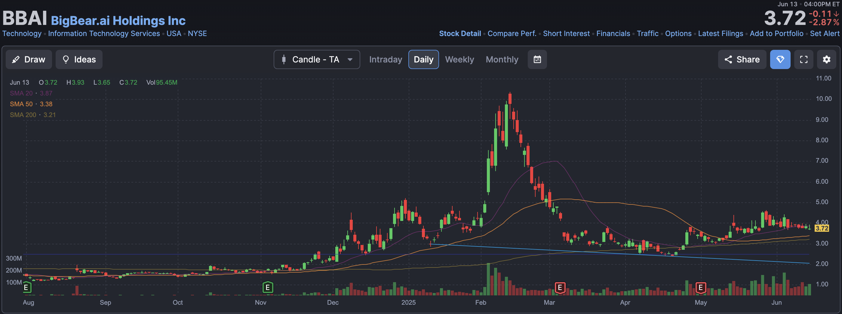Click the March earnings E marker

[x=560, y=288]
